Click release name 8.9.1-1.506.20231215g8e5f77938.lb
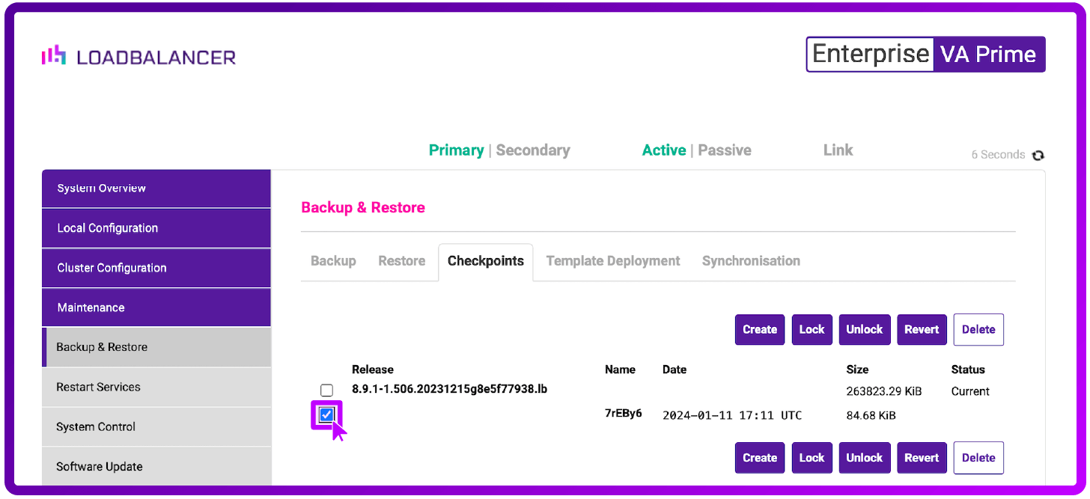This screenshot has width=1090, height=499. [x=450, y=390]
